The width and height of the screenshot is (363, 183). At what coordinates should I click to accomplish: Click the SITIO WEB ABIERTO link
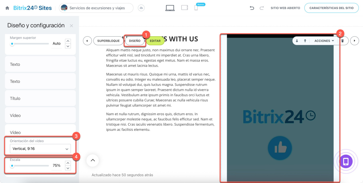click(x=285, y=8)
